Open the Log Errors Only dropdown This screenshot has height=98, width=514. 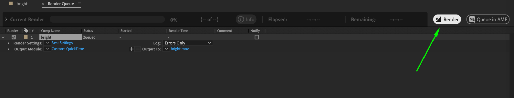(188, 43)
